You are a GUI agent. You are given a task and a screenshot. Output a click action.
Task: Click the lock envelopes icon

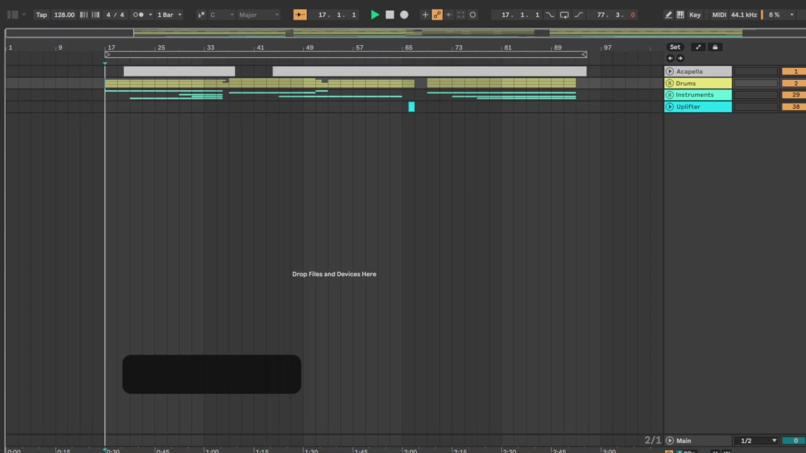point(715,47)
